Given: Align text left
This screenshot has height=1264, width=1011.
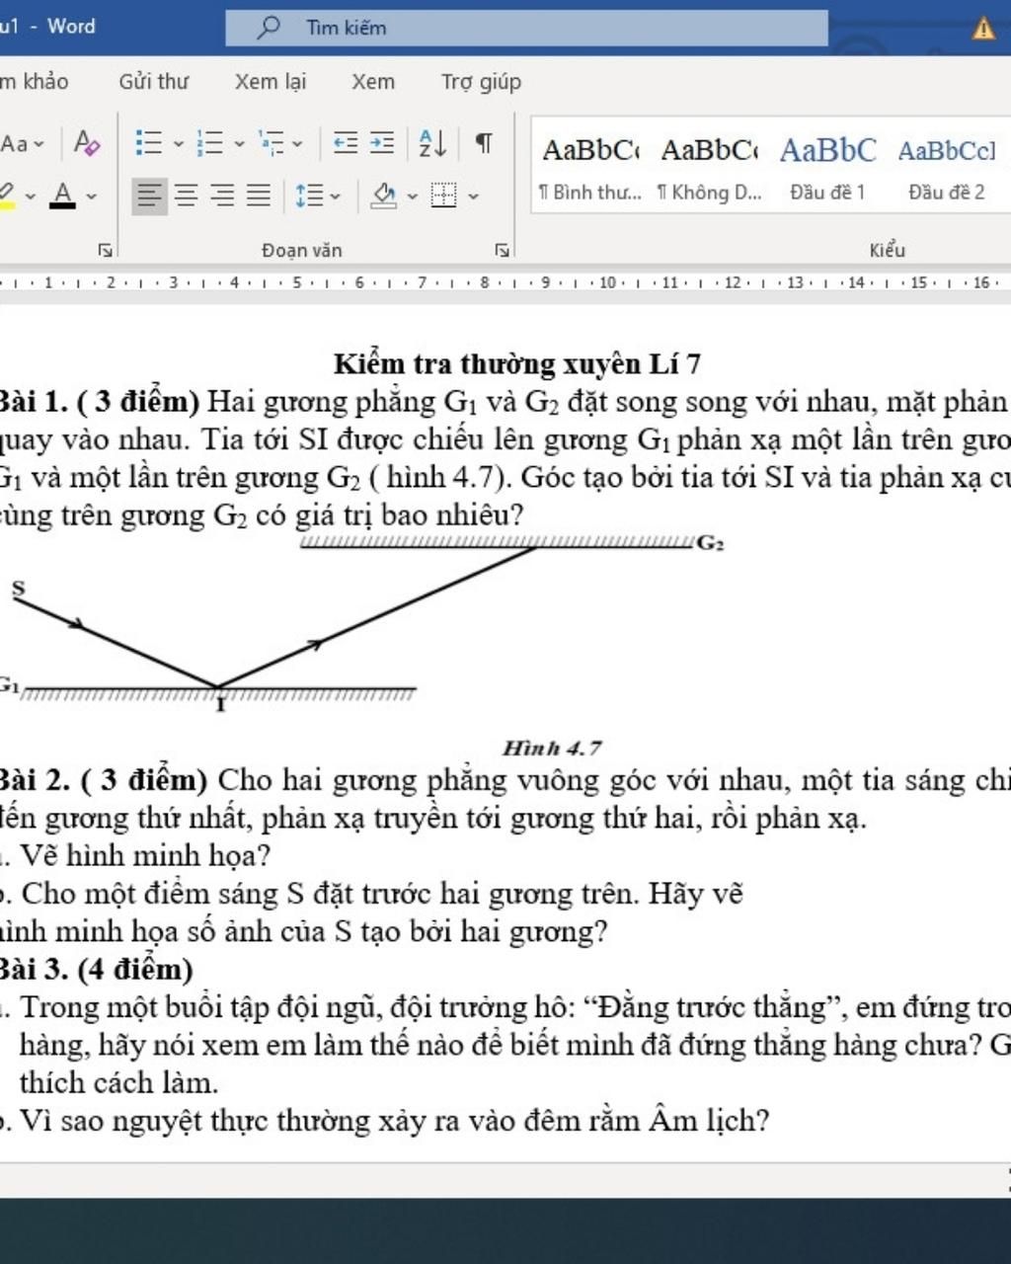Looking at the screenshot, I should pos(149,196).
